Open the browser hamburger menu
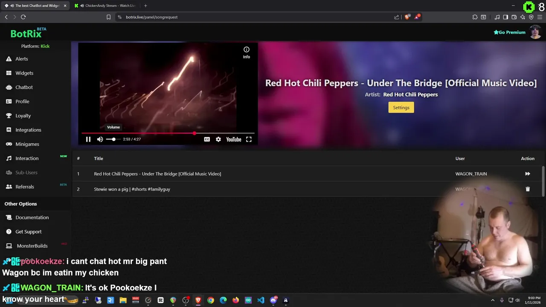The height and width of the screenshot is (307, 546). click(540, 17)
